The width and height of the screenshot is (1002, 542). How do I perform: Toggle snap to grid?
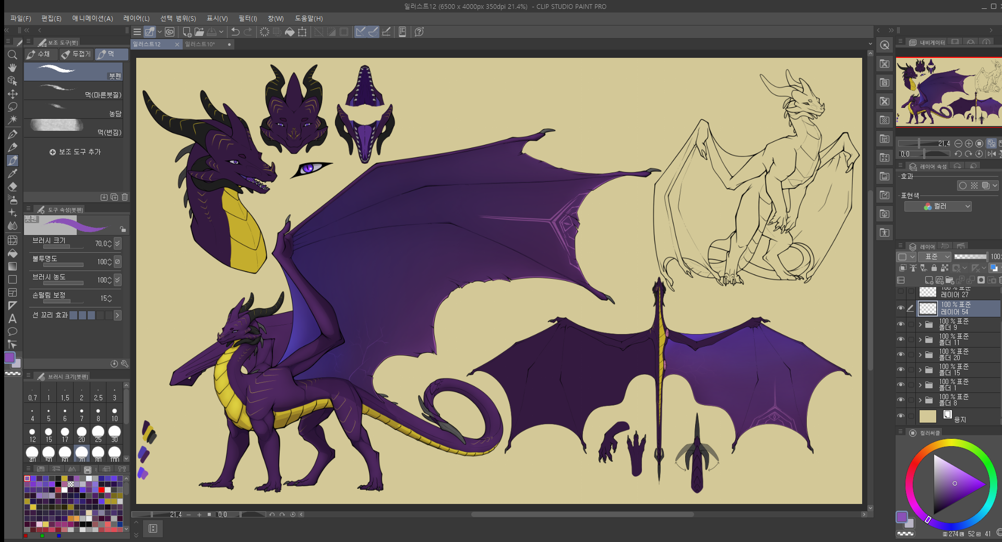pos(386,32)
